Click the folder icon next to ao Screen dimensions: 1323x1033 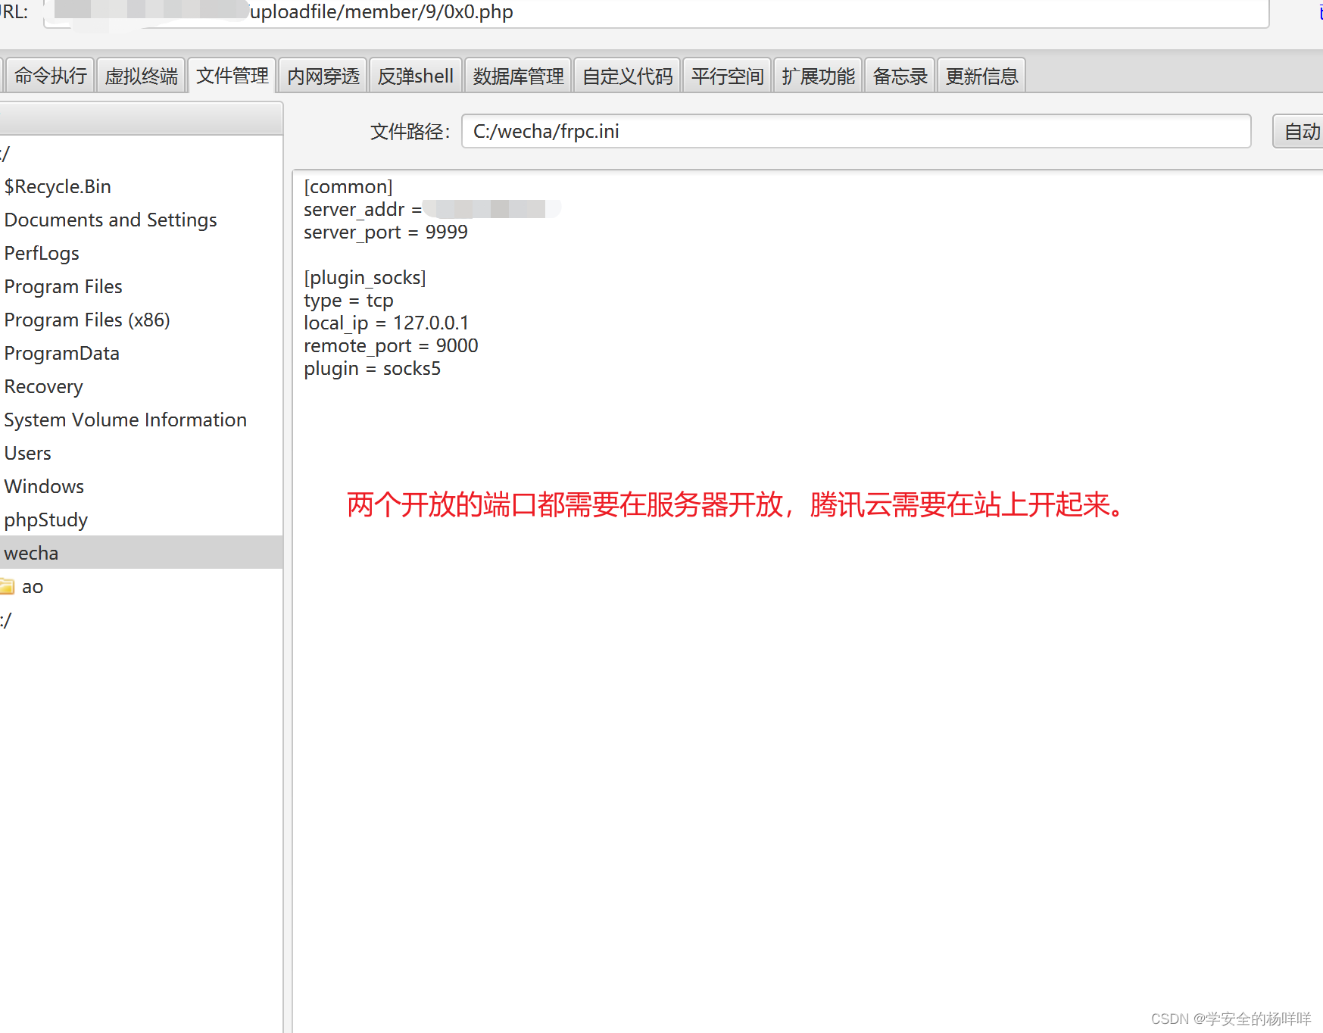(8, 585)
